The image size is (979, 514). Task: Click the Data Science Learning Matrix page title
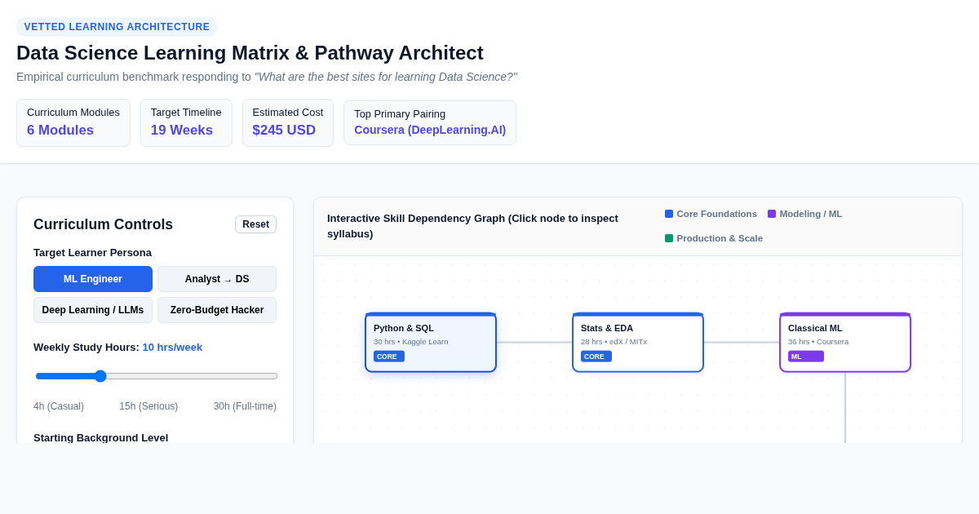[250, 53]
